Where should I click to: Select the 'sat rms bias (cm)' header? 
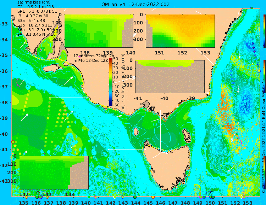click(x=34, y=2)
